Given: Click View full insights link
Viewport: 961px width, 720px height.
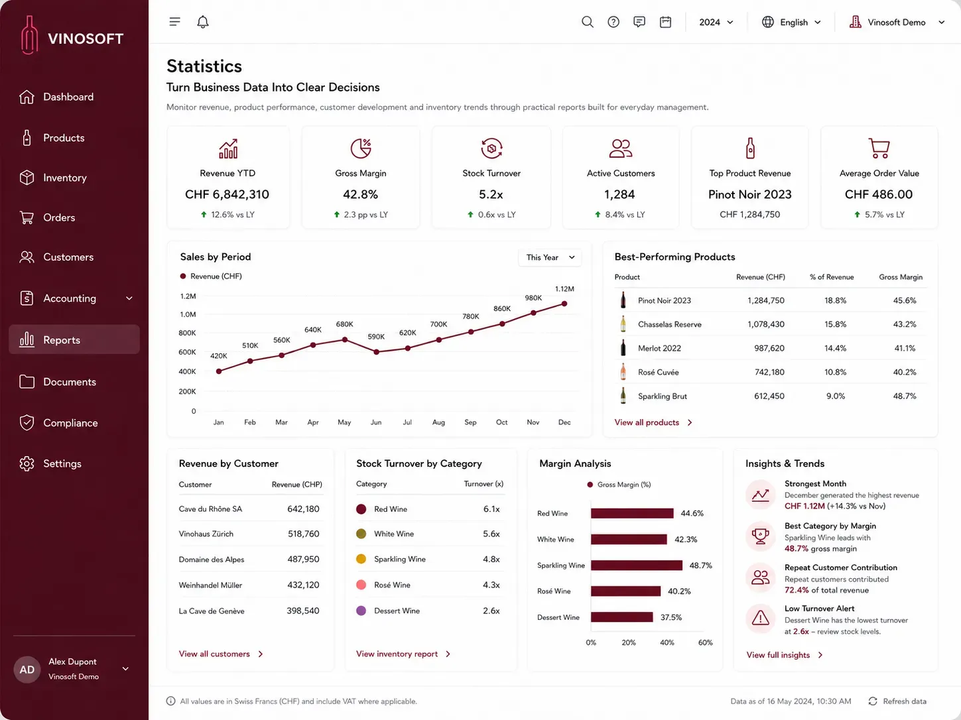Looking at the screenshot, I should (x=785, y=655).
